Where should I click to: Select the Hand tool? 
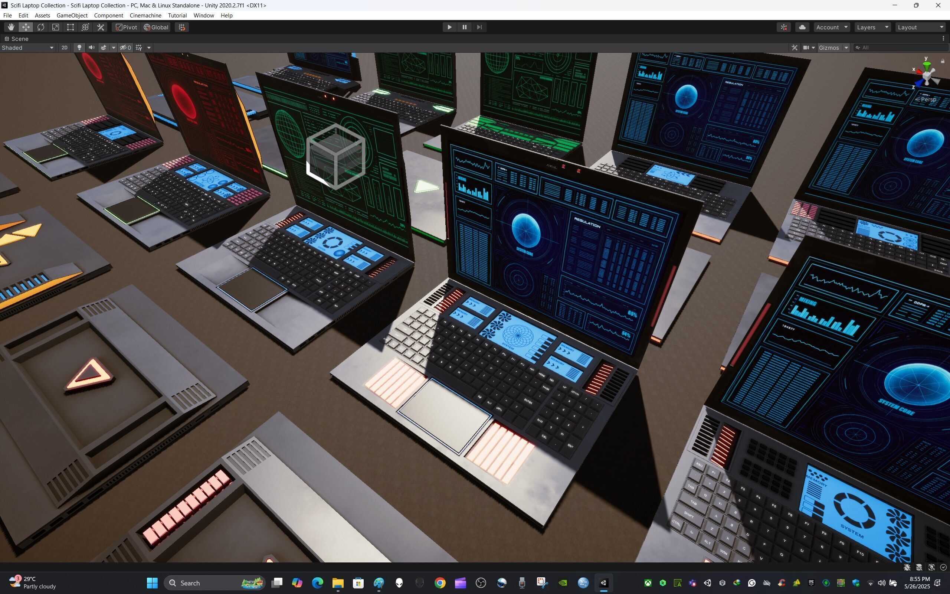(x=11, y=27)
